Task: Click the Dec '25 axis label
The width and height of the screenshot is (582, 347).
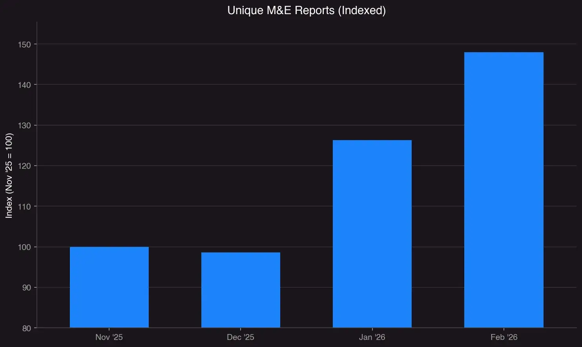Action: [241, 337]
